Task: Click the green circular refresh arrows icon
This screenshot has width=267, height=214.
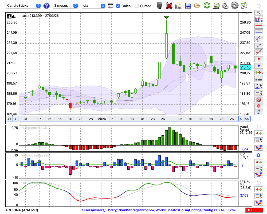Action: pyautogui.click(x=207, y=6)
